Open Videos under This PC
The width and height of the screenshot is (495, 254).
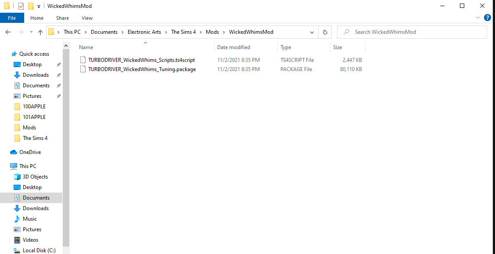click(30, 240)
